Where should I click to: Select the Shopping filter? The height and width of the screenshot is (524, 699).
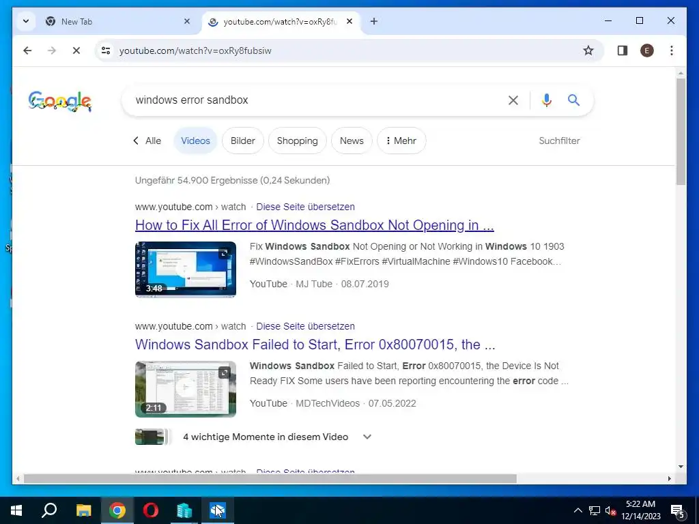[x=298, y=141]
